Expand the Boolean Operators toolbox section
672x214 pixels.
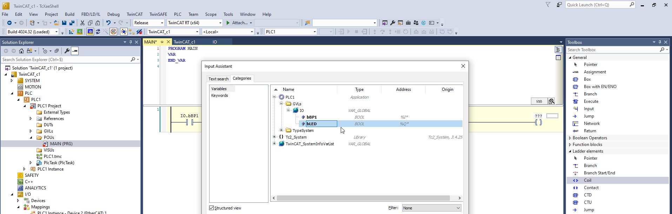coord(570,138)
